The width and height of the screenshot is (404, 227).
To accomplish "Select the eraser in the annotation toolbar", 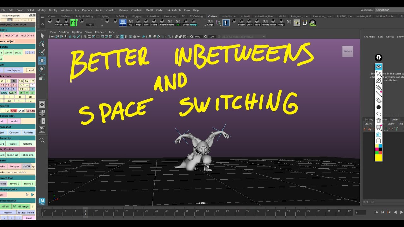I will (x=378, y=101).
